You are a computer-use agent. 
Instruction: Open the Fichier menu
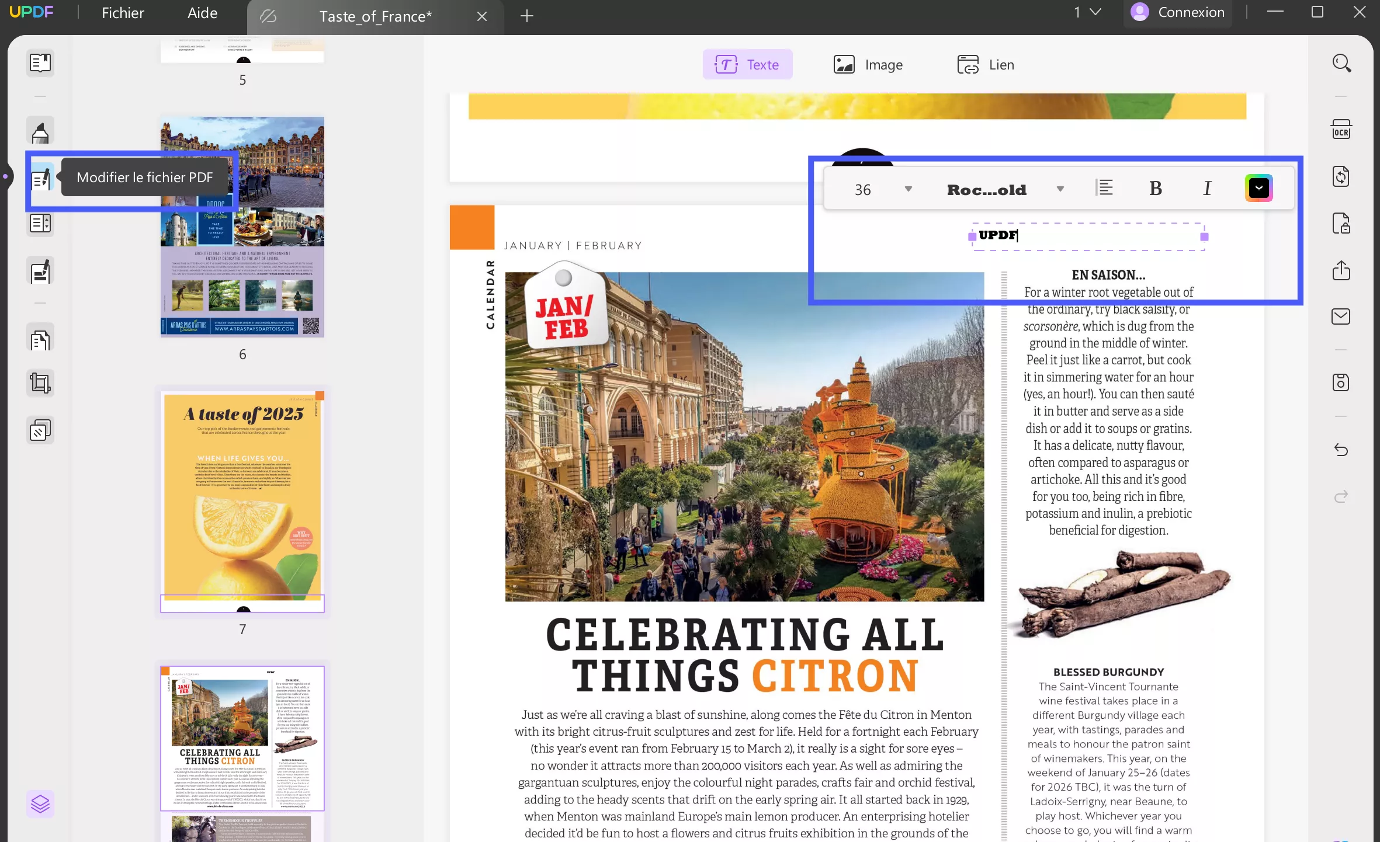pyautogui.click(x=123, y=13)
